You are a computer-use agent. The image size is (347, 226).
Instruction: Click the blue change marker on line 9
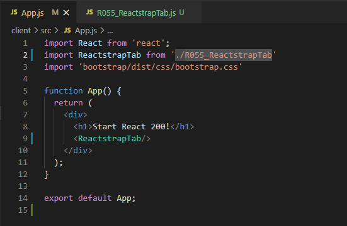click(x=32, y=138)
